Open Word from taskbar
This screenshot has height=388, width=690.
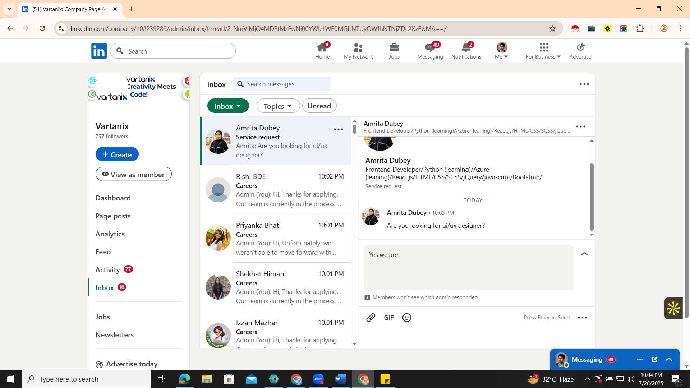[340, 379]
